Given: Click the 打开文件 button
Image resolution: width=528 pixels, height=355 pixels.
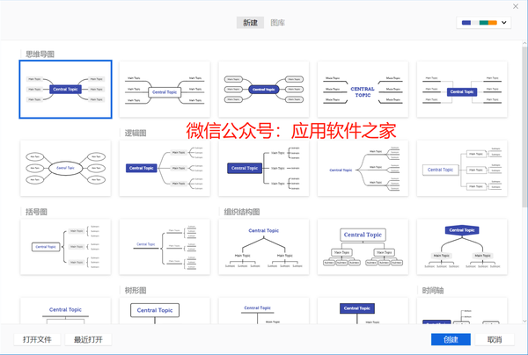Looking at the screenshot, I should pyautogui.click(x=38, y=340).
